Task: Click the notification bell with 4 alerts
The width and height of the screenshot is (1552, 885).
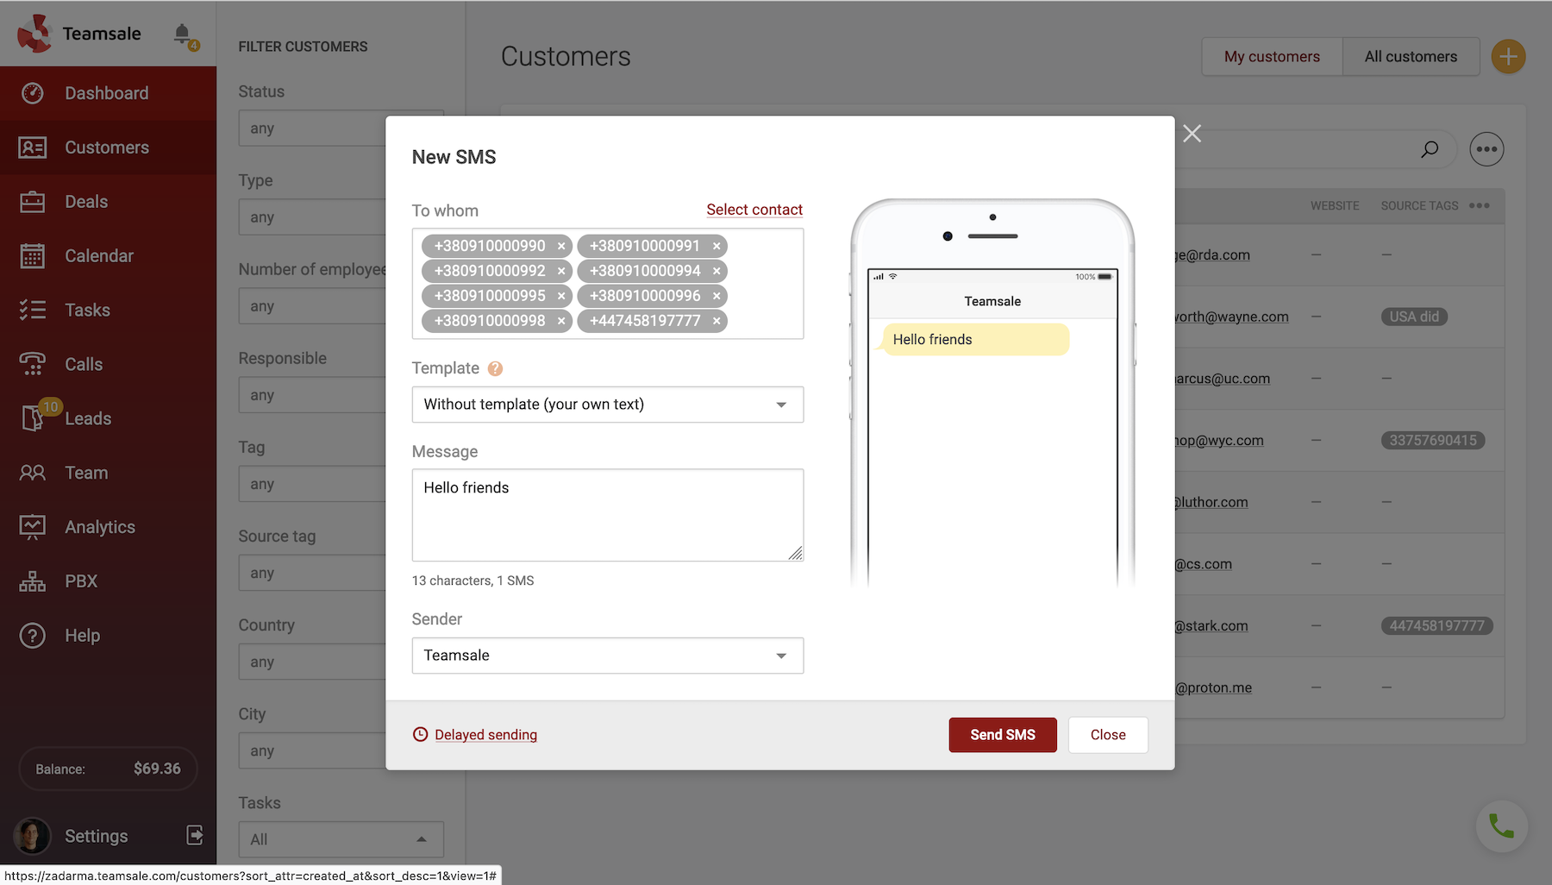Action: (x=182, y=33)
